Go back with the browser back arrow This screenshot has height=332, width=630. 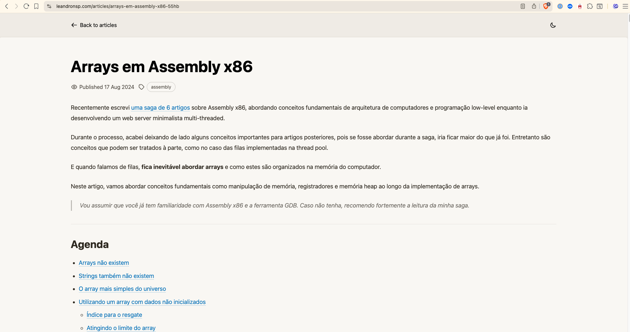pyautogui.click(x=7, y=6)
